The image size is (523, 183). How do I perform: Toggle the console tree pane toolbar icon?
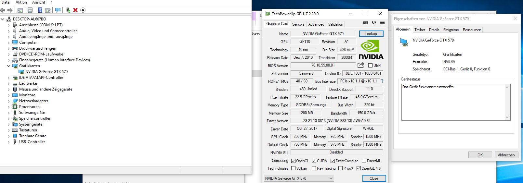(x=20, y=10)
